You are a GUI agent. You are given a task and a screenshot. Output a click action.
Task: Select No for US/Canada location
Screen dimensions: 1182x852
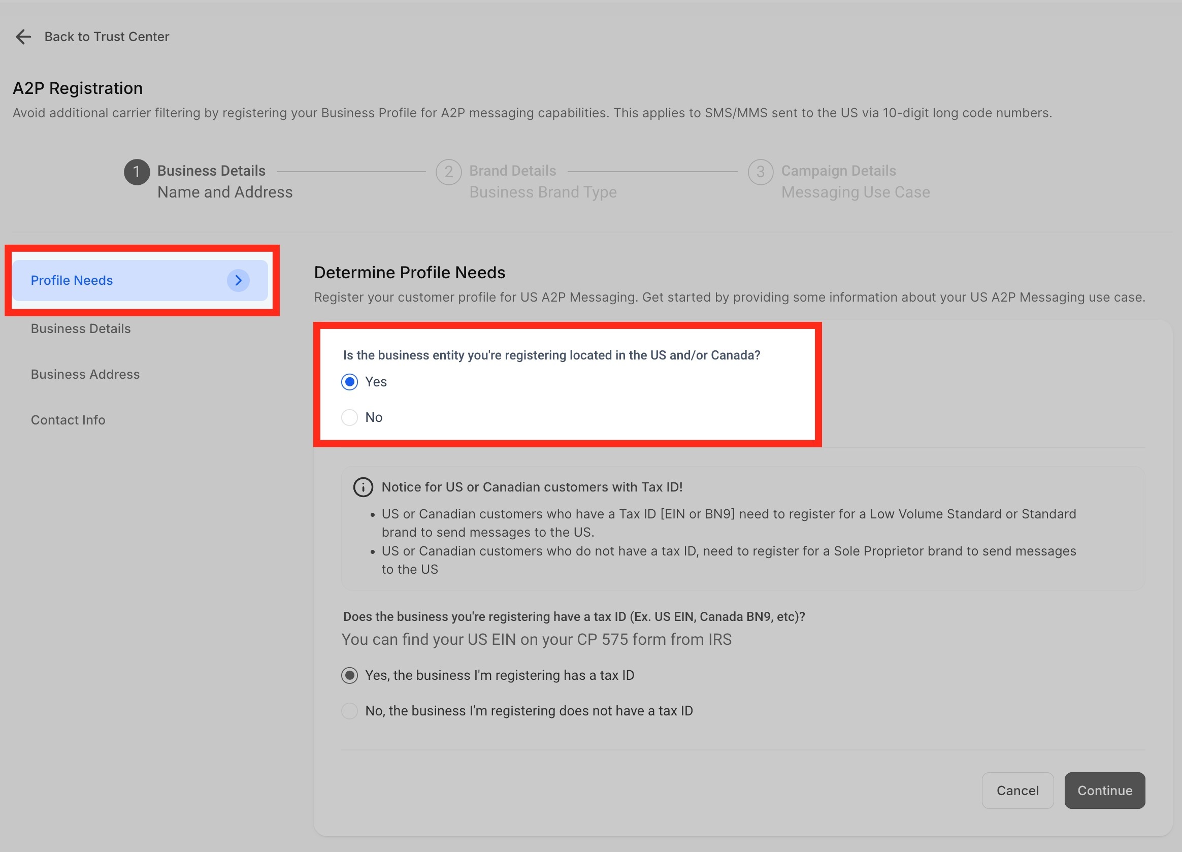tap(349, 417)
